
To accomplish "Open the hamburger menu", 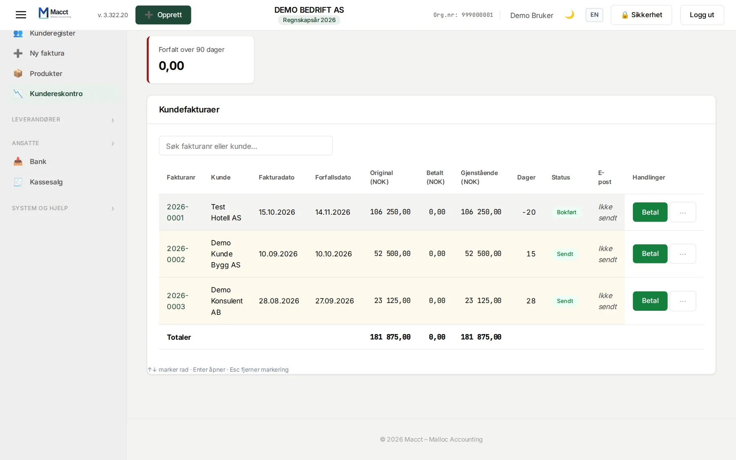I will click(21, 15).
